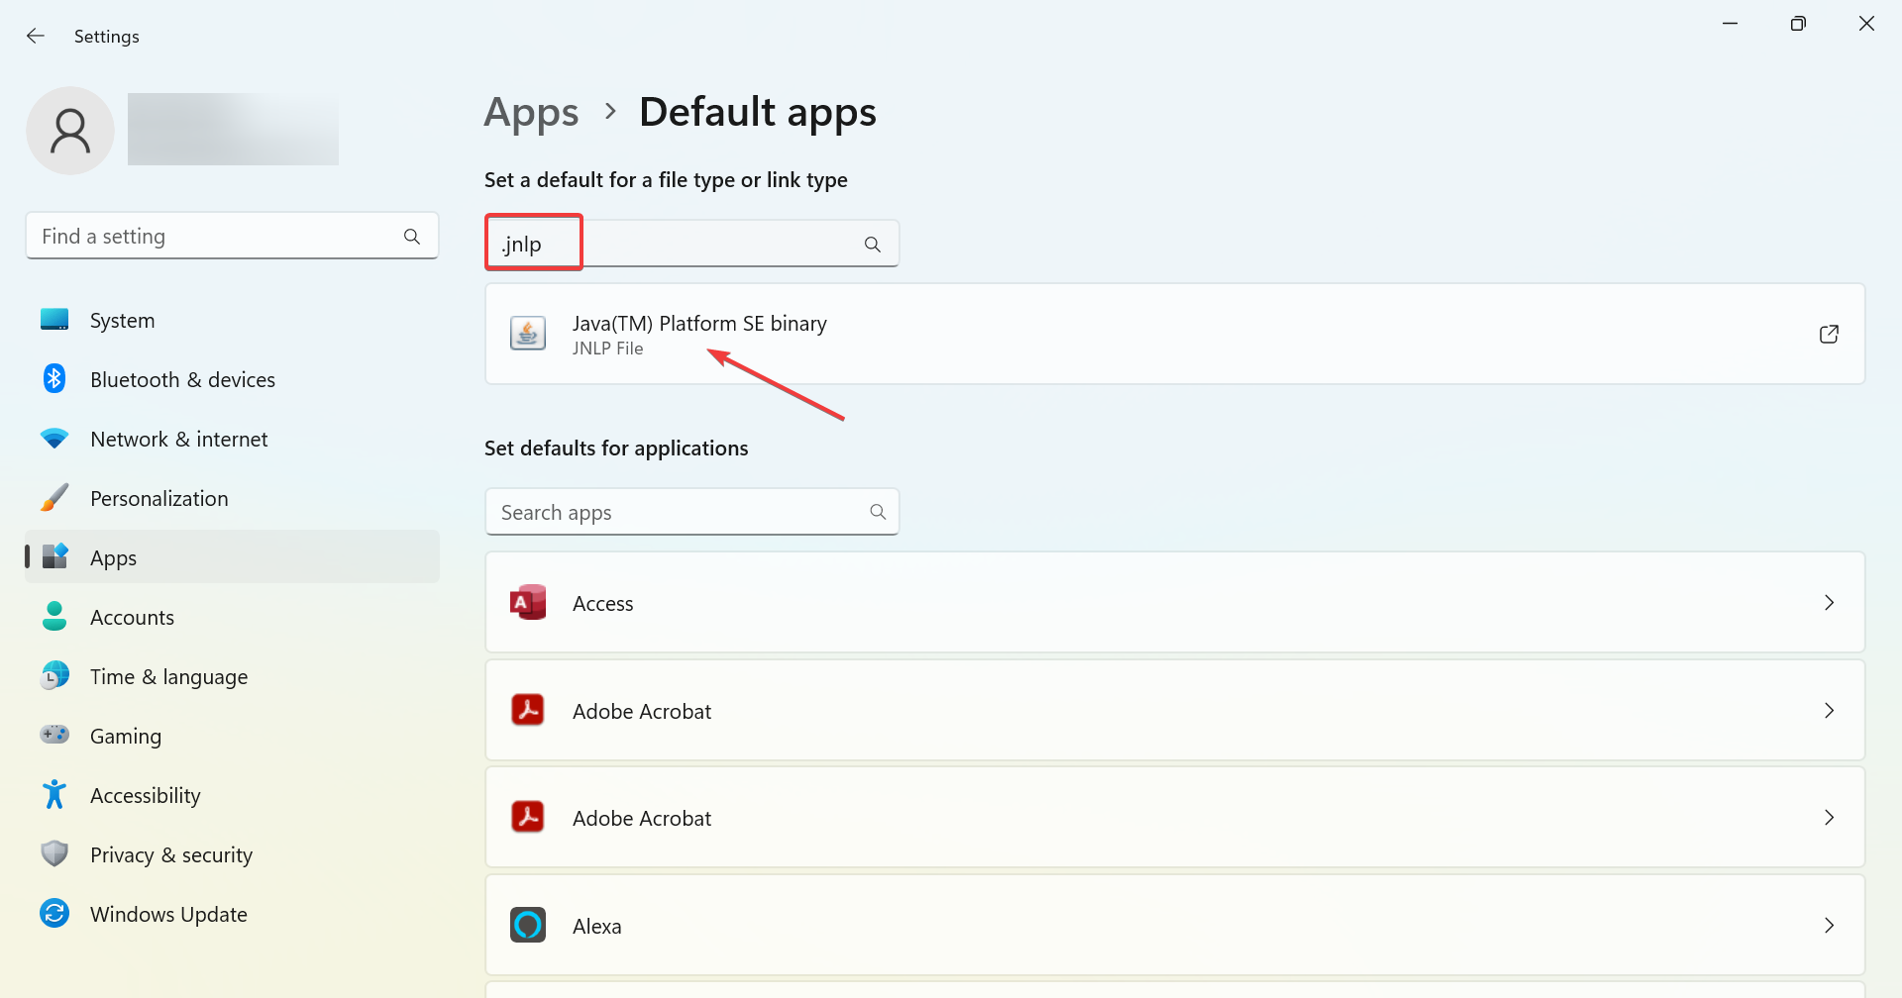Expand the second Adobe Acrobat chevron
Image resolution: width=1902 pixels, height=998 pixels.
point(1829,817)
